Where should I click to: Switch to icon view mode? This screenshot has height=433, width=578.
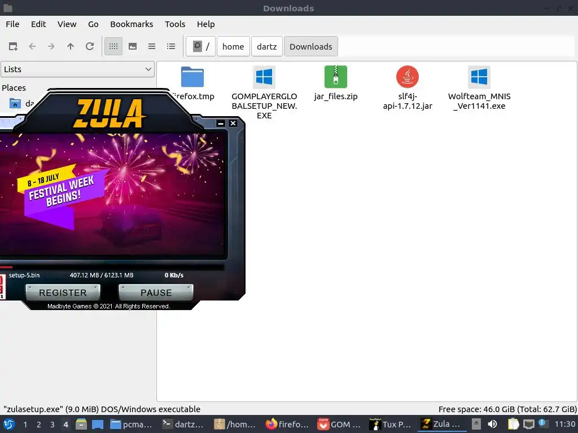[113, 46]
